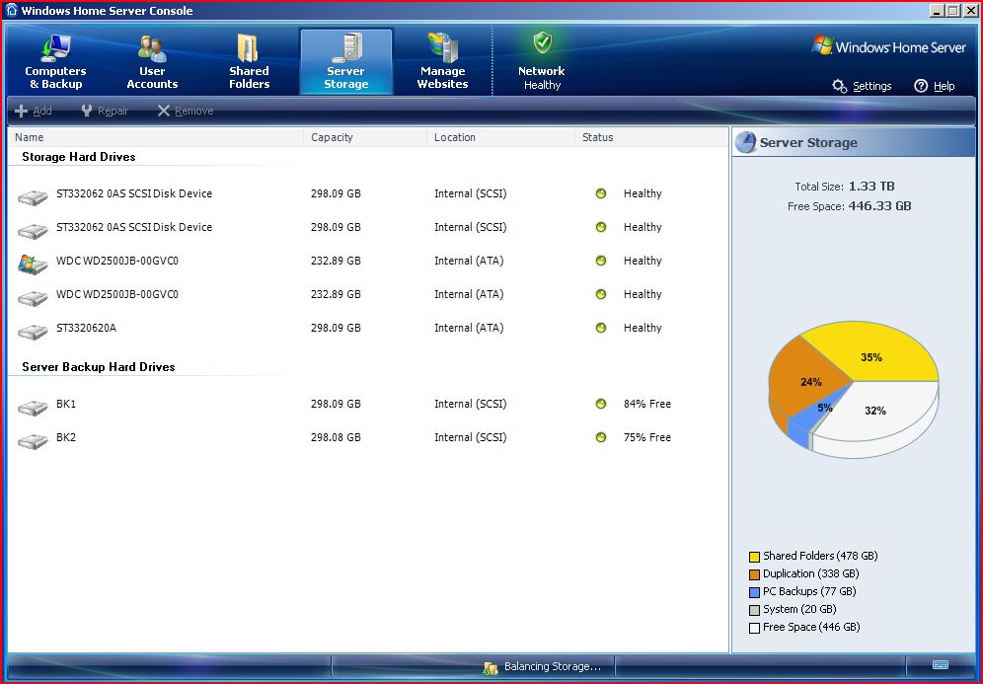Open the Manage Websites tab

[442, 61]
